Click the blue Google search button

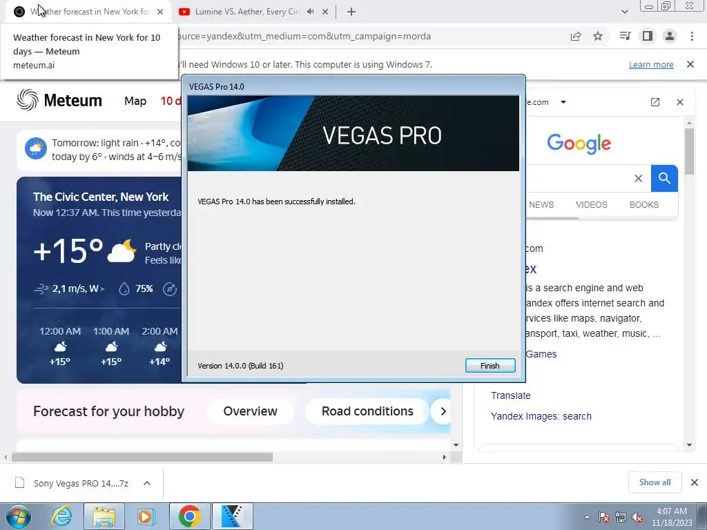(x=664, y=179)
